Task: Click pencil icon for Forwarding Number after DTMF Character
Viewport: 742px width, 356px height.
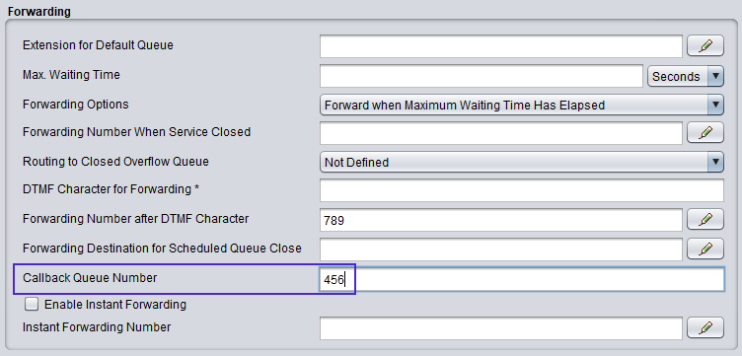Action: click(x=705, y=219)
